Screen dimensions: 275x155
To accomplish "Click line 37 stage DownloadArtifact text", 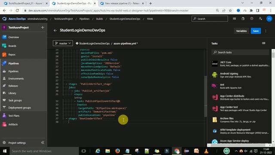I will coord(86,119).
